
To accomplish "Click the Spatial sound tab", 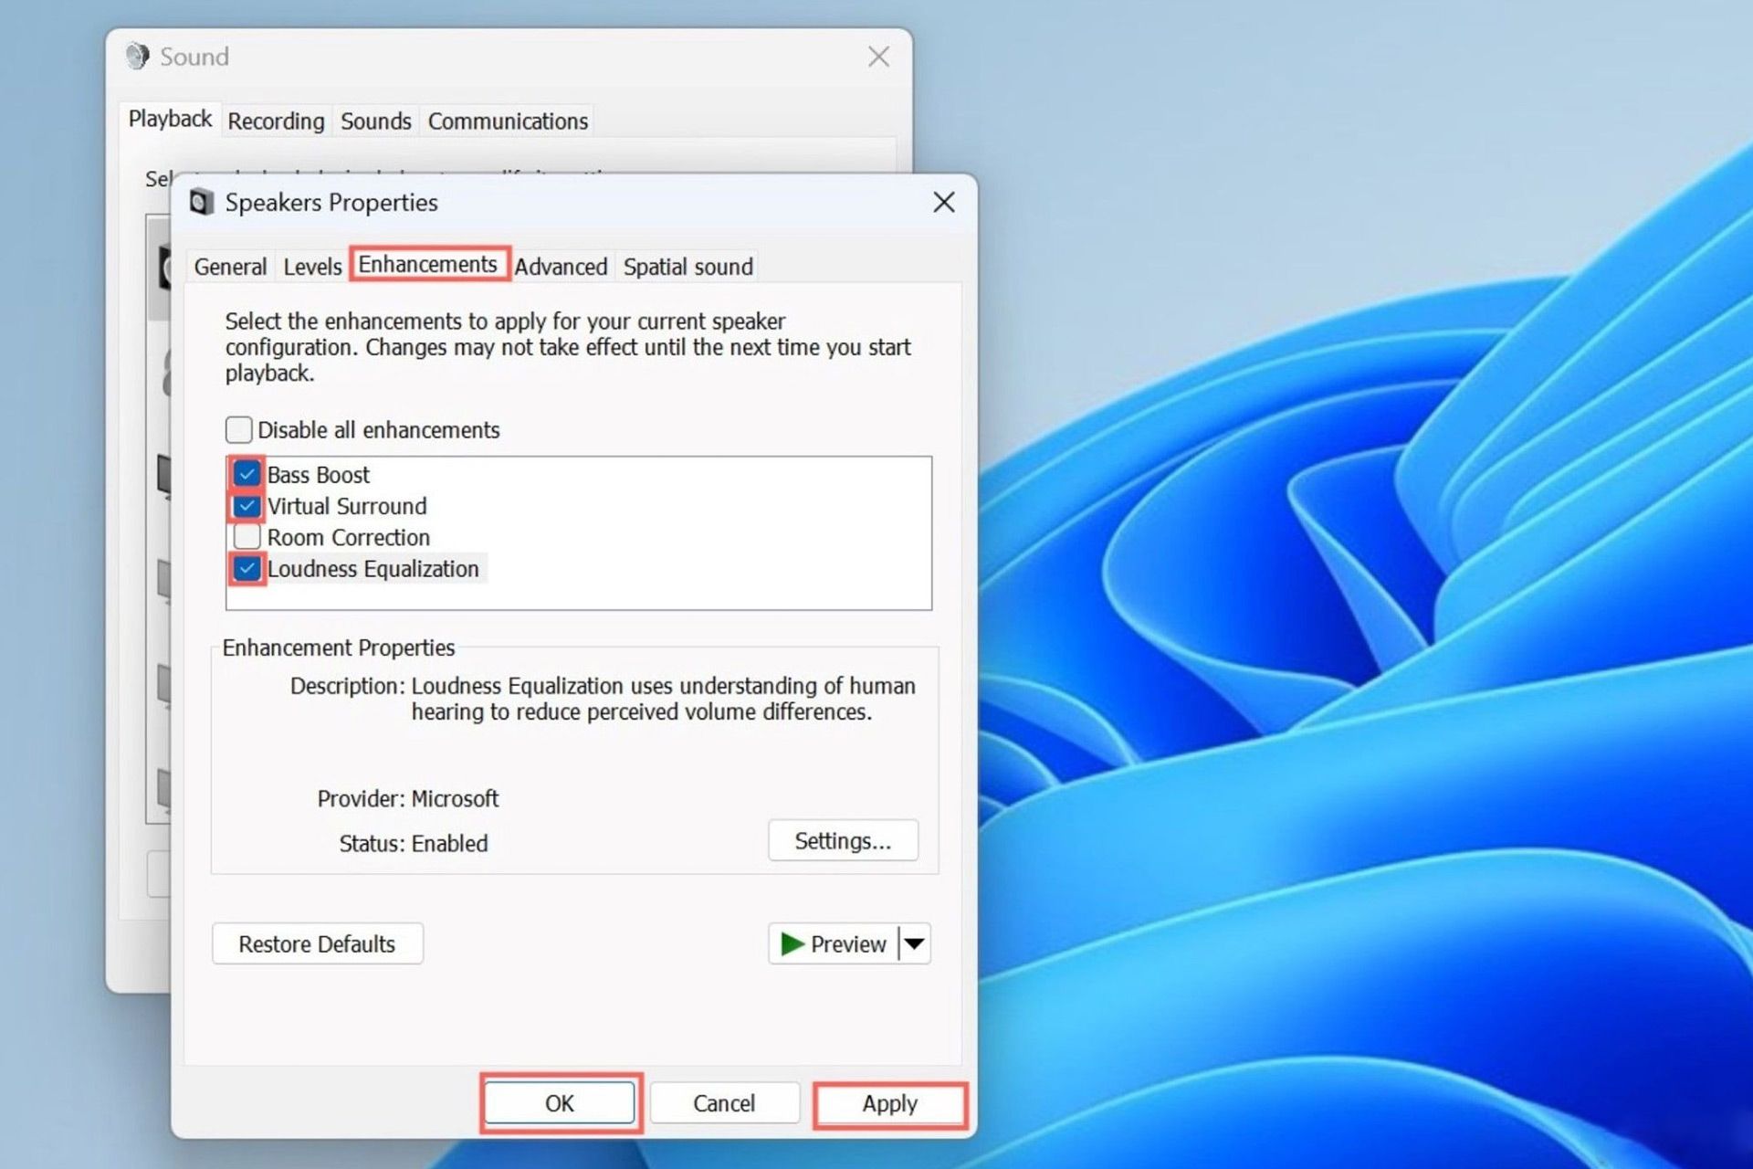I will 688,266.
